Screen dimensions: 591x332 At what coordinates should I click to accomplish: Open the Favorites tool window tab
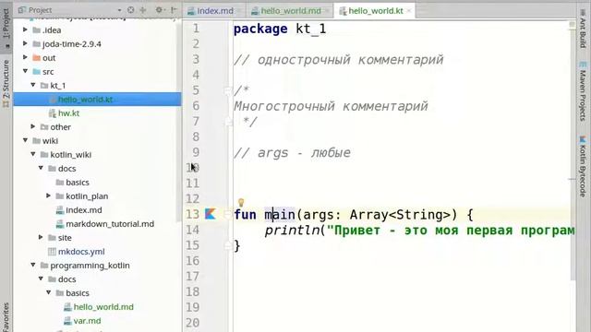pos(6,317)
